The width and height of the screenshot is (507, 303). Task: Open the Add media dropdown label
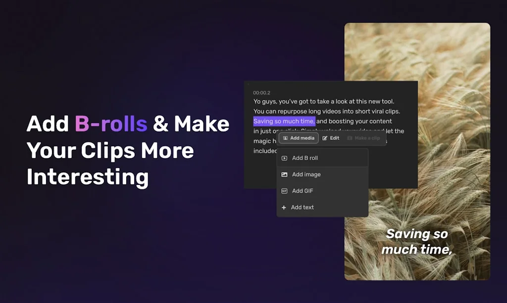click(302, 138)
